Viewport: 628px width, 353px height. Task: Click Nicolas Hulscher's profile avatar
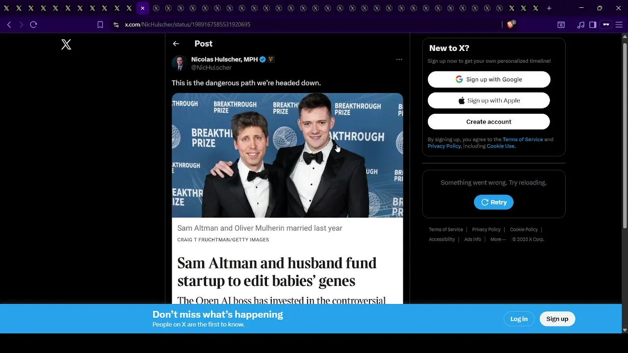click(179, 63)
